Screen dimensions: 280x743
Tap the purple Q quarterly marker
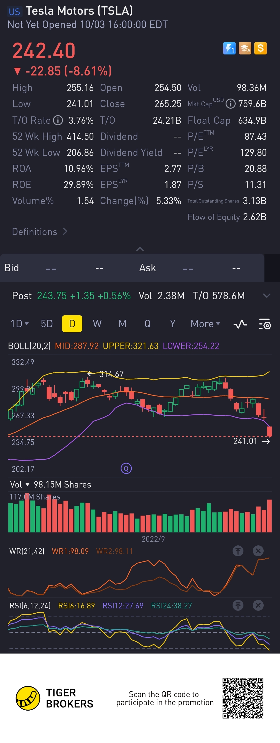(x=126, y=468)
